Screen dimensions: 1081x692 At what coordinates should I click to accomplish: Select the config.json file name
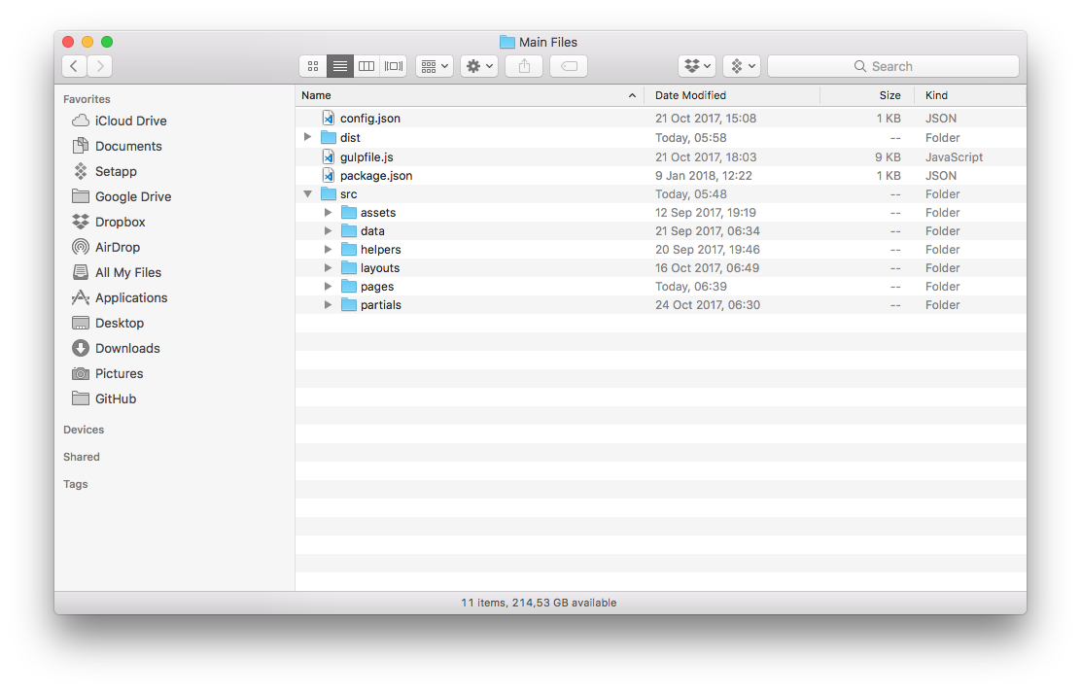pyautogui.click(x=370, y=119)
